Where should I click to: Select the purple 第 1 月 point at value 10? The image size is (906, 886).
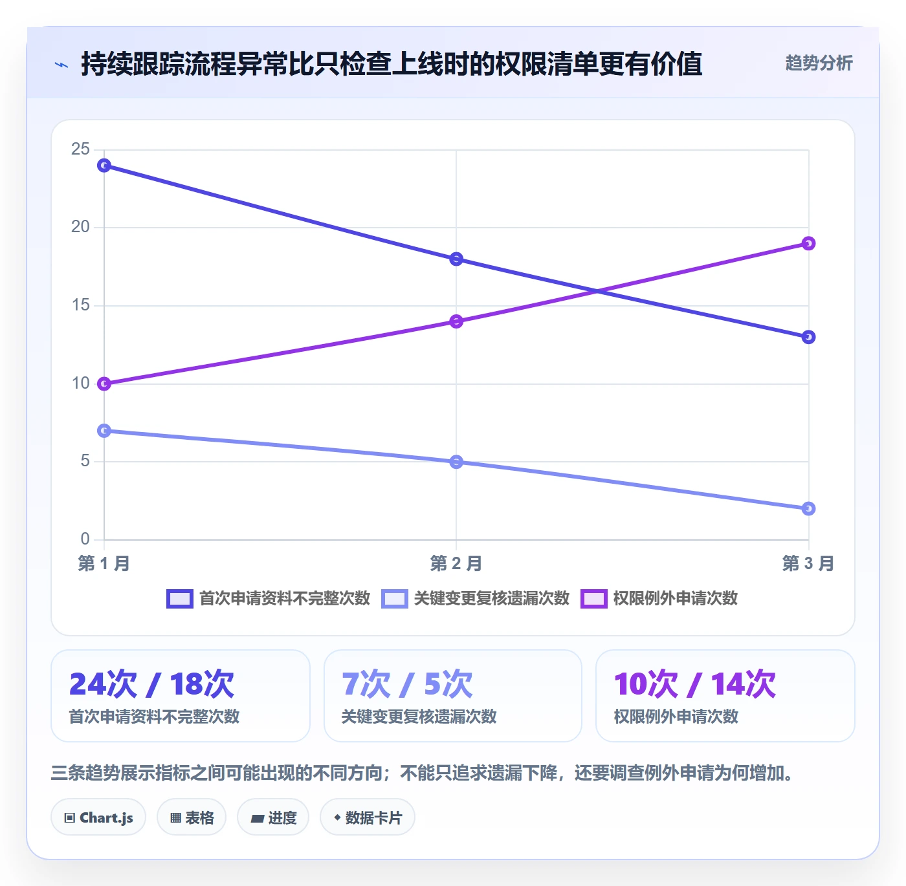point(104,384)
